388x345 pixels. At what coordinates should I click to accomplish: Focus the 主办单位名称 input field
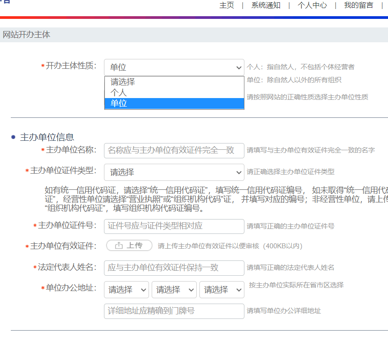(174, 151)
